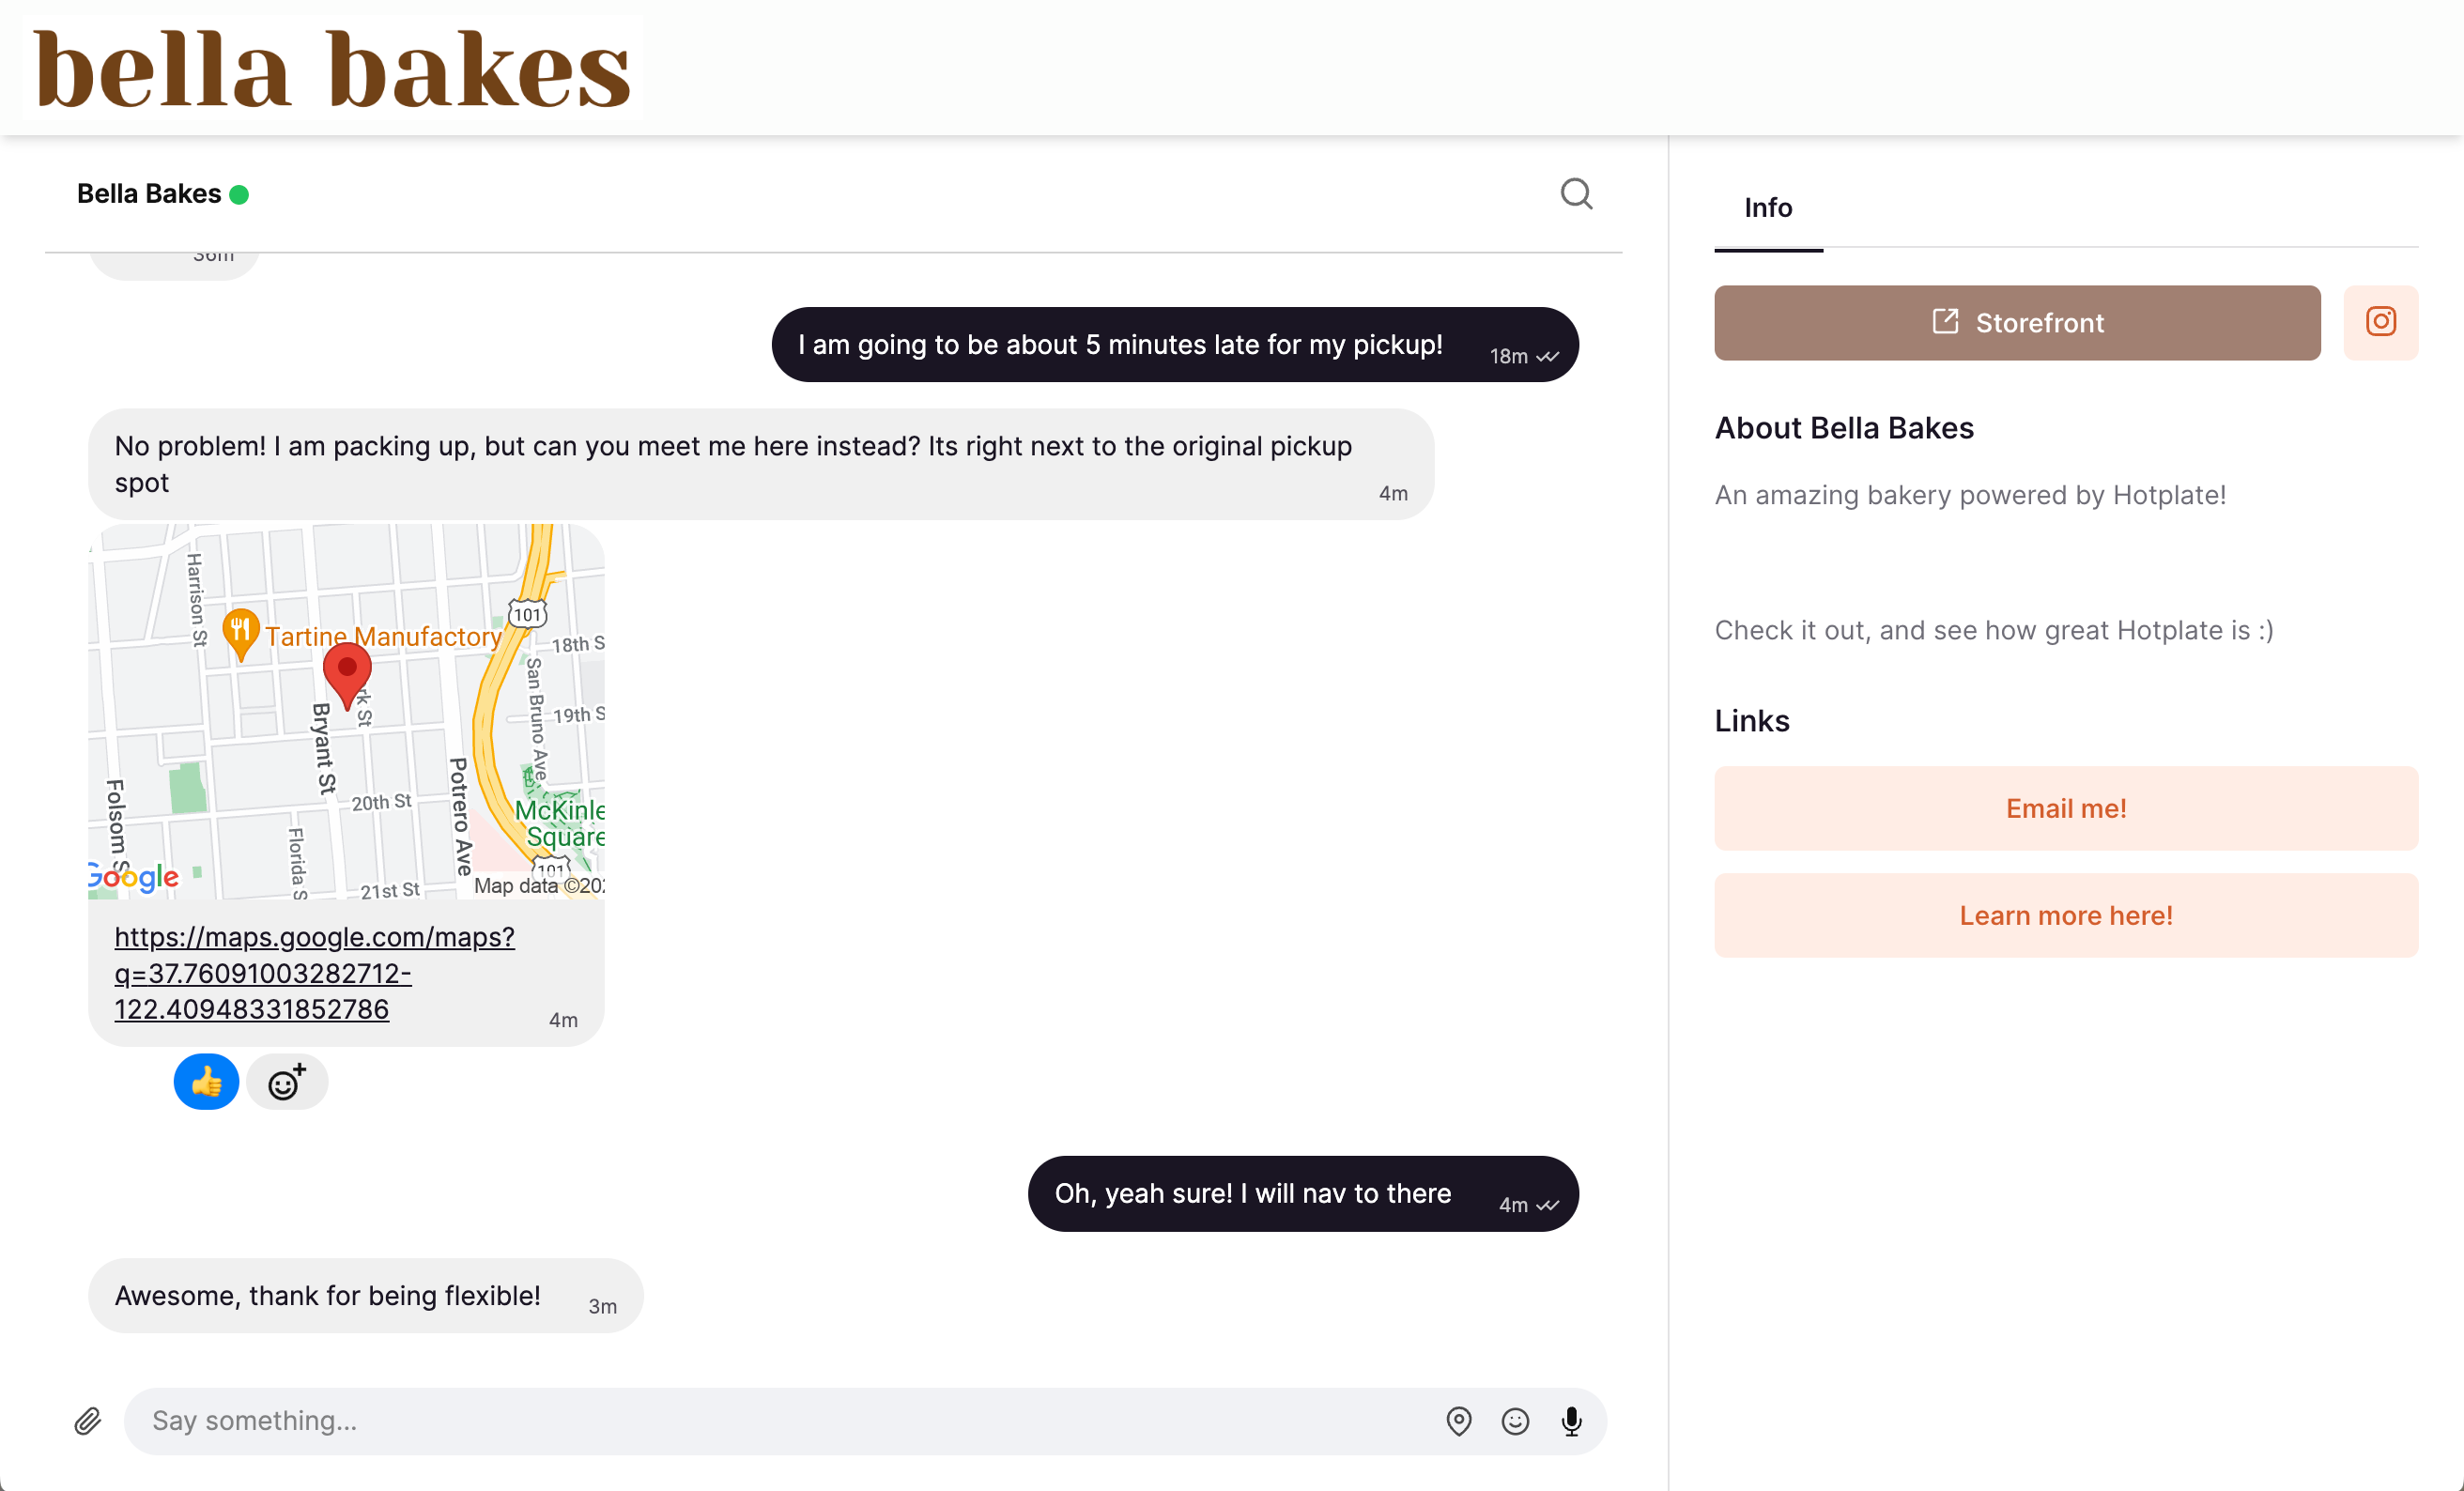Open the emoji picker in message bar

point(1515,1420)
